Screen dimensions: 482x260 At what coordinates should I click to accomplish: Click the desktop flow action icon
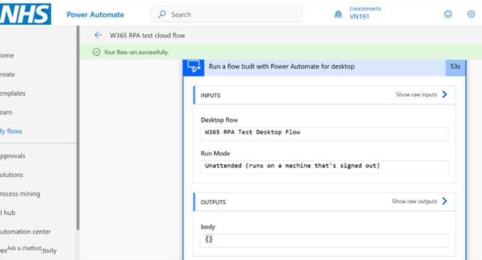(195, 67)
